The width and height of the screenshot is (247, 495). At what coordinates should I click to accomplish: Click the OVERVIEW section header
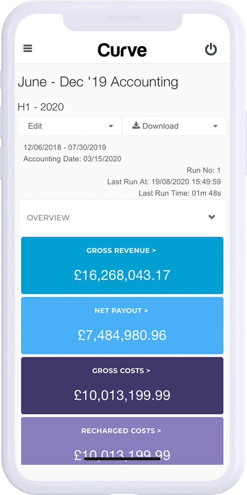122,217
